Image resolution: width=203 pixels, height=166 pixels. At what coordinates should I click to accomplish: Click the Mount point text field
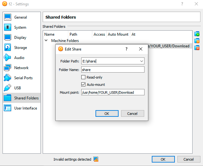pyautogui.click(x=113, y=92)
